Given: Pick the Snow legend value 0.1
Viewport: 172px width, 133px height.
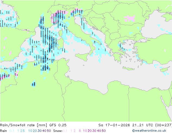Looking at the screenshot, I should [x=65, y=131].
